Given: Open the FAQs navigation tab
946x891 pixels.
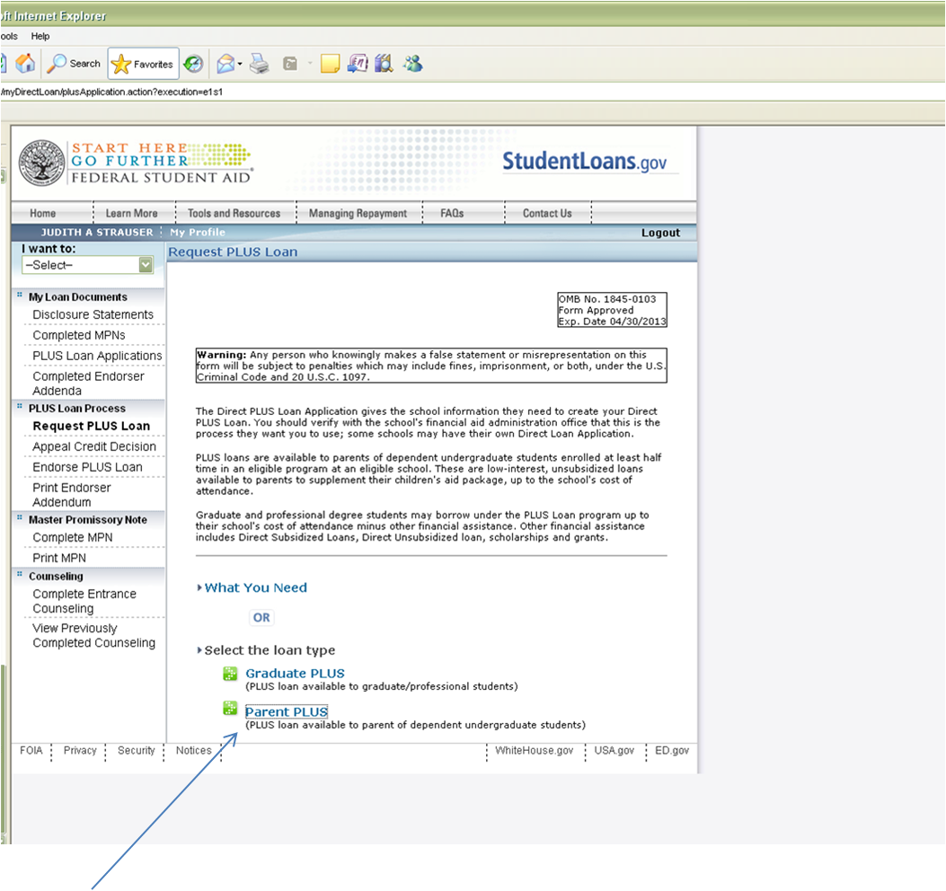Looking at the screenshot, I should 452,213.
